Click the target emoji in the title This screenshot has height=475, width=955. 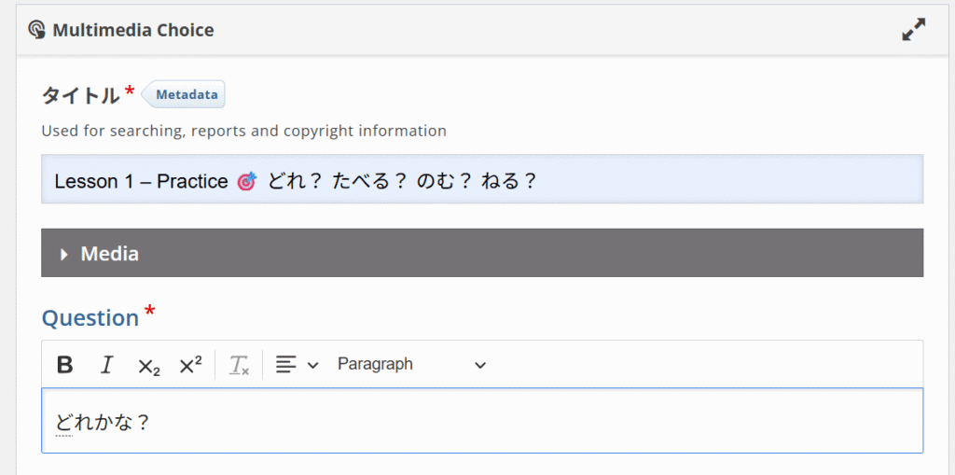point(247,181)
